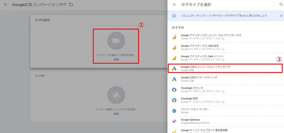Screen dimensions: 284x133
Task: Click the コンバージョン リンカー blue icon
Action: [174, 111]
